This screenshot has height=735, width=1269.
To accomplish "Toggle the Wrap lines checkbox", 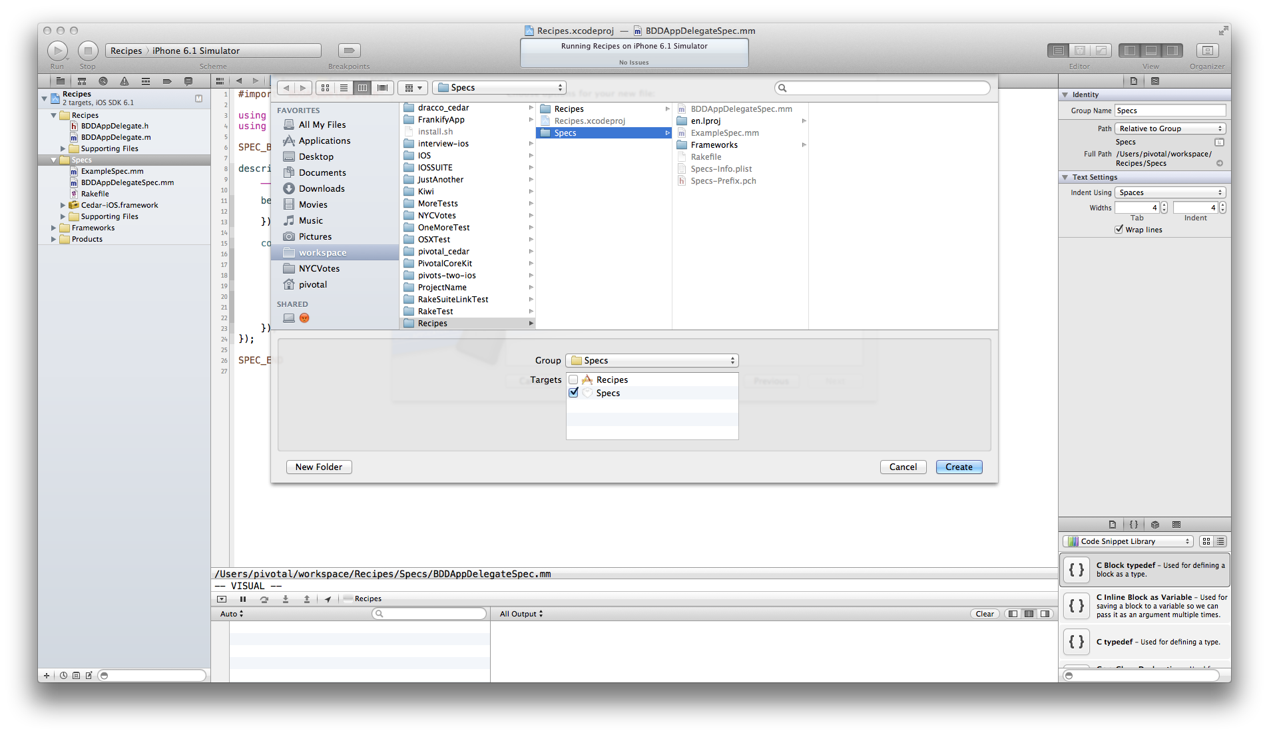I will click(x=1119, y=230).
